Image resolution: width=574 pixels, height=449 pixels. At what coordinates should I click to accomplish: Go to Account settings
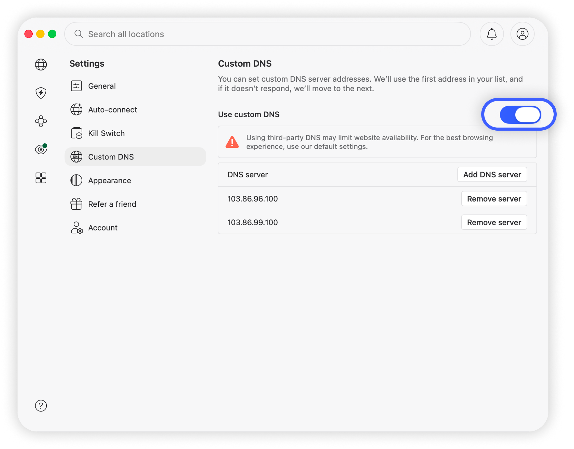135,228
